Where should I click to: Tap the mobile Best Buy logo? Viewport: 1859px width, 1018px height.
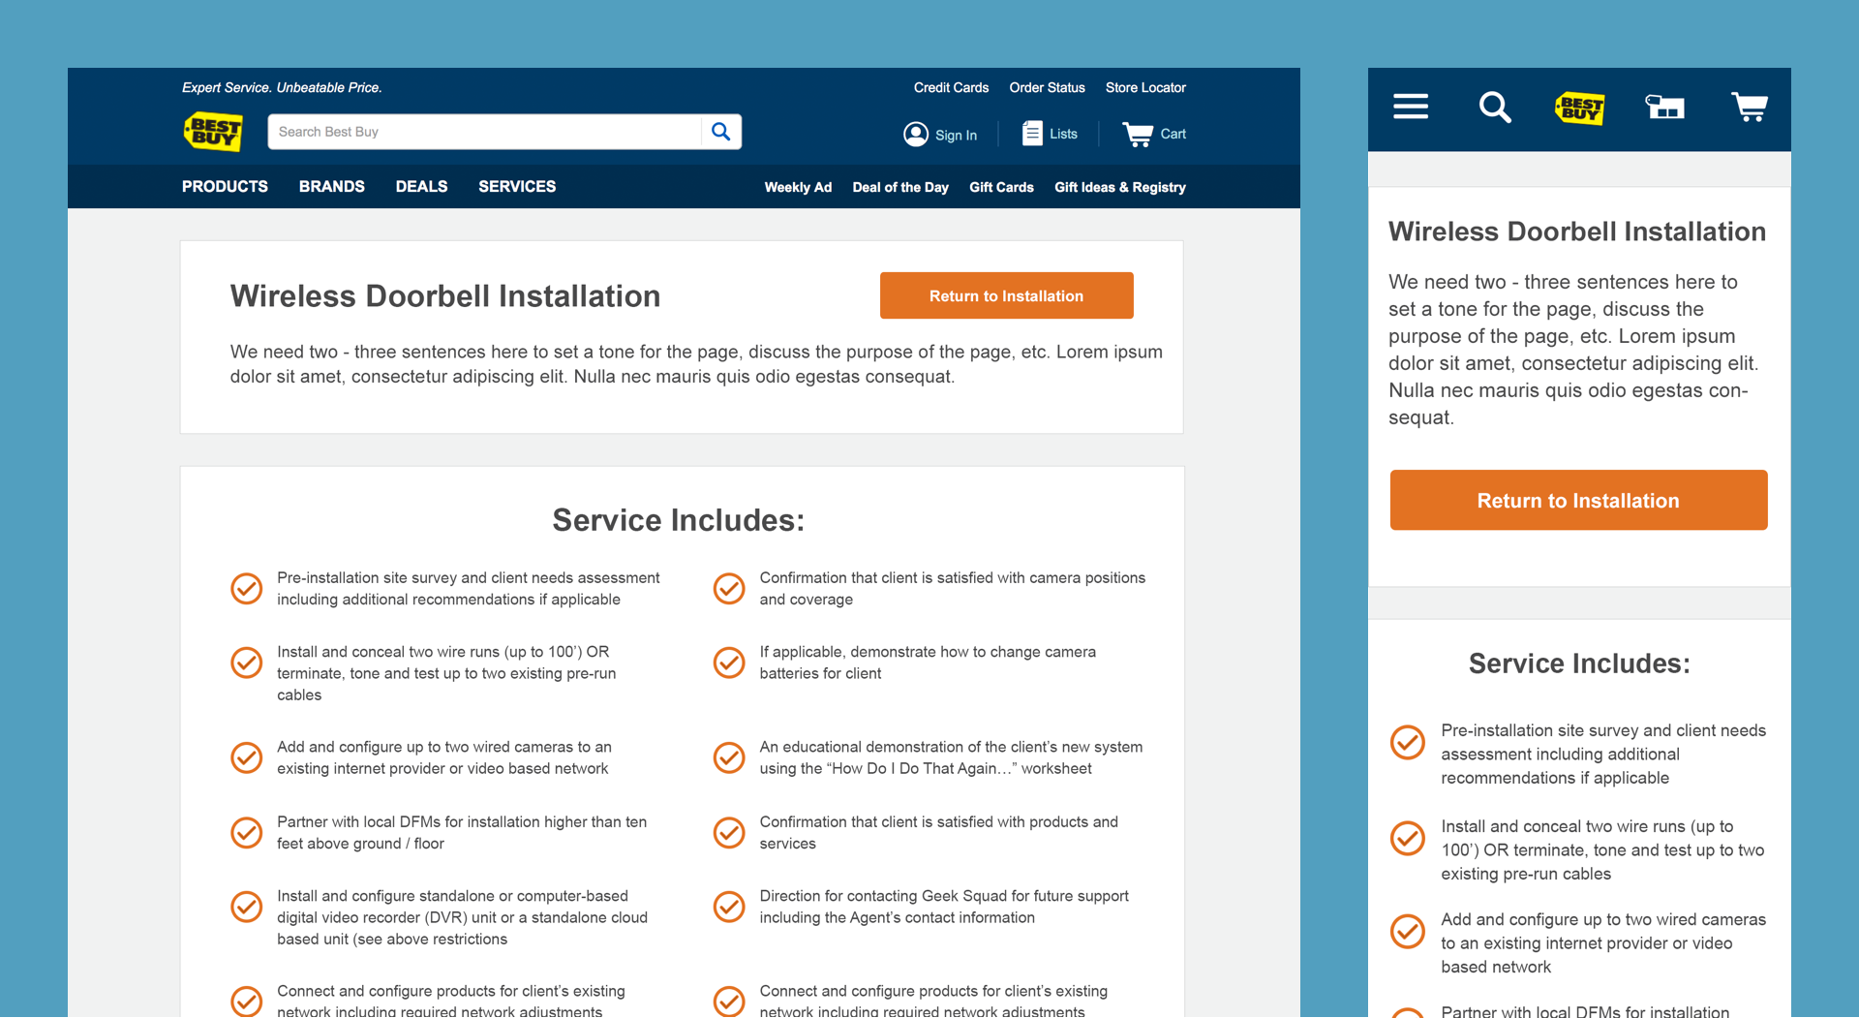[x=1579, y=108]
